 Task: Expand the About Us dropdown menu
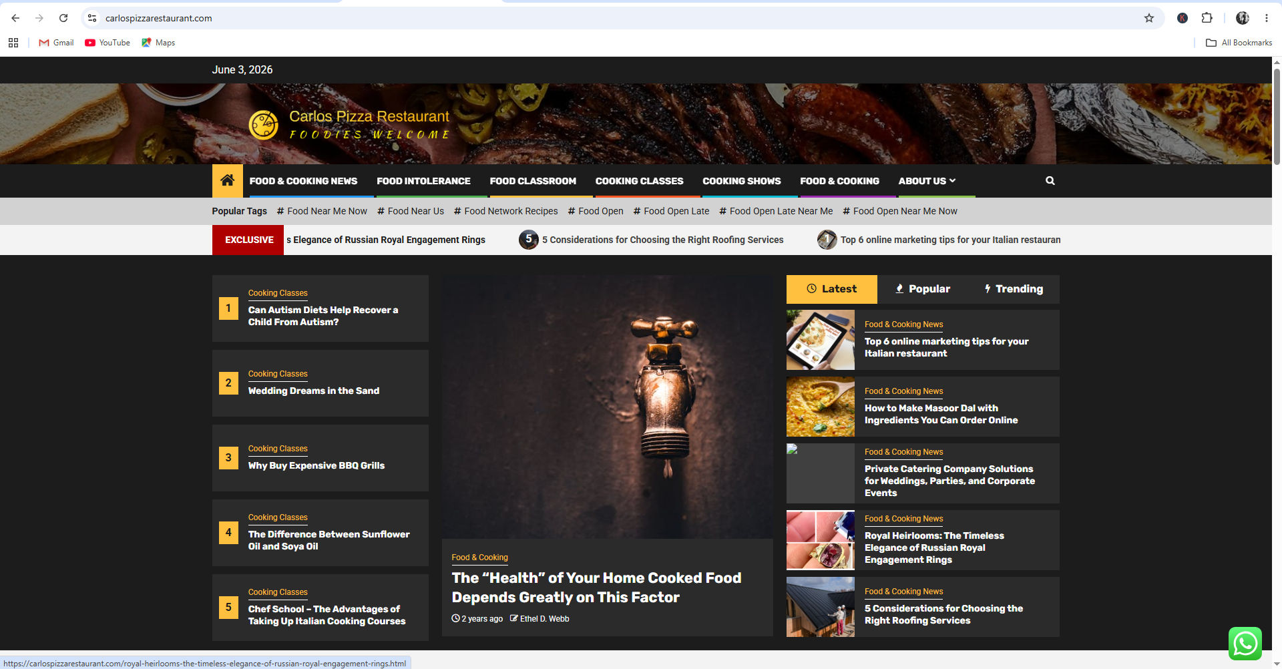(x=927, y=181)
